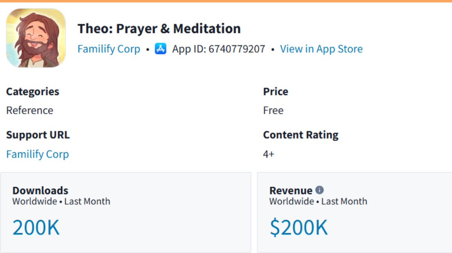The image size is (452, 253).
Task: Click the 200K downloads figure
Action: (x=36, y=227)
